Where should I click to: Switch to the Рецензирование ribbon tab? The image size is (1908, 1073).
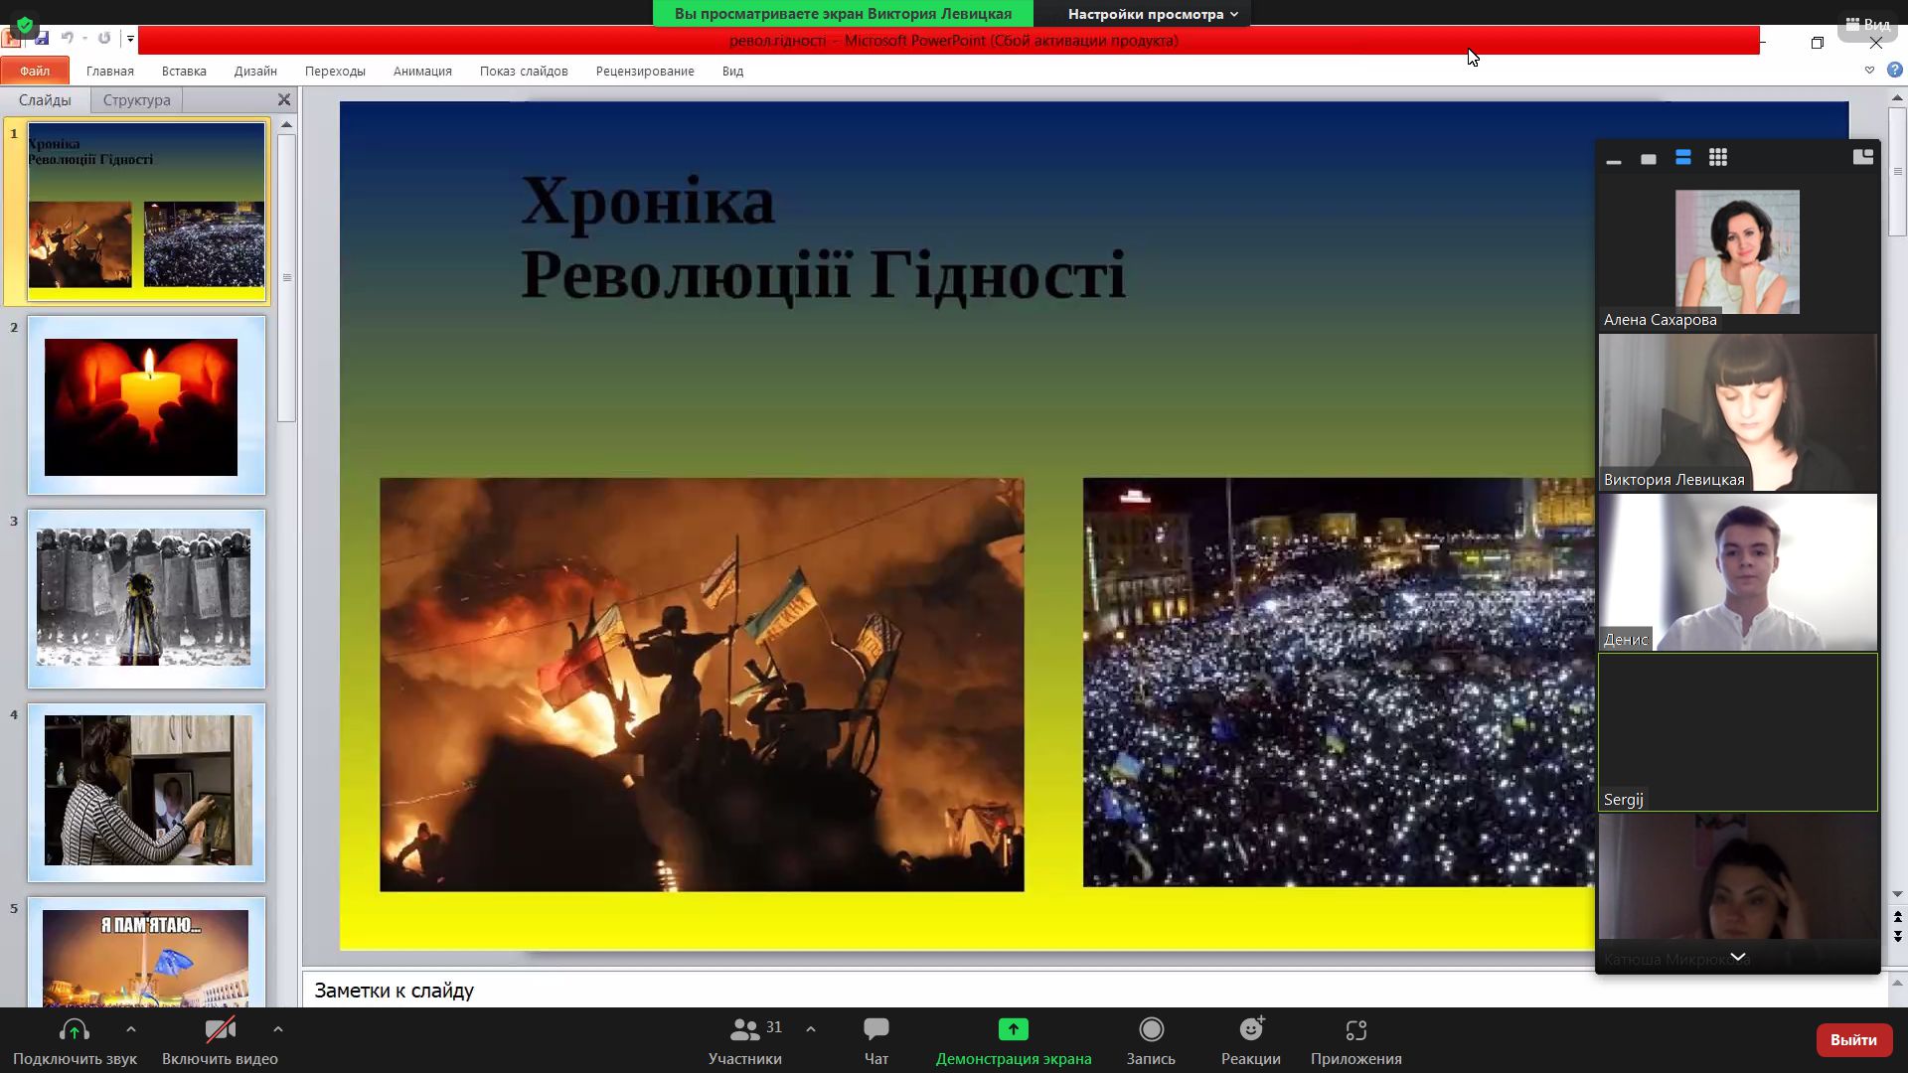coord(645,71)
